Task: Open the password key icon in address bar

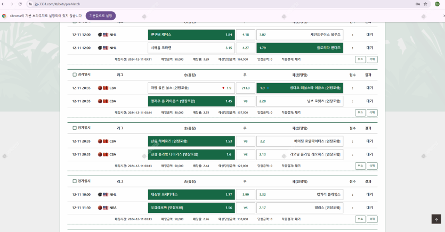Action: [417, 4]
